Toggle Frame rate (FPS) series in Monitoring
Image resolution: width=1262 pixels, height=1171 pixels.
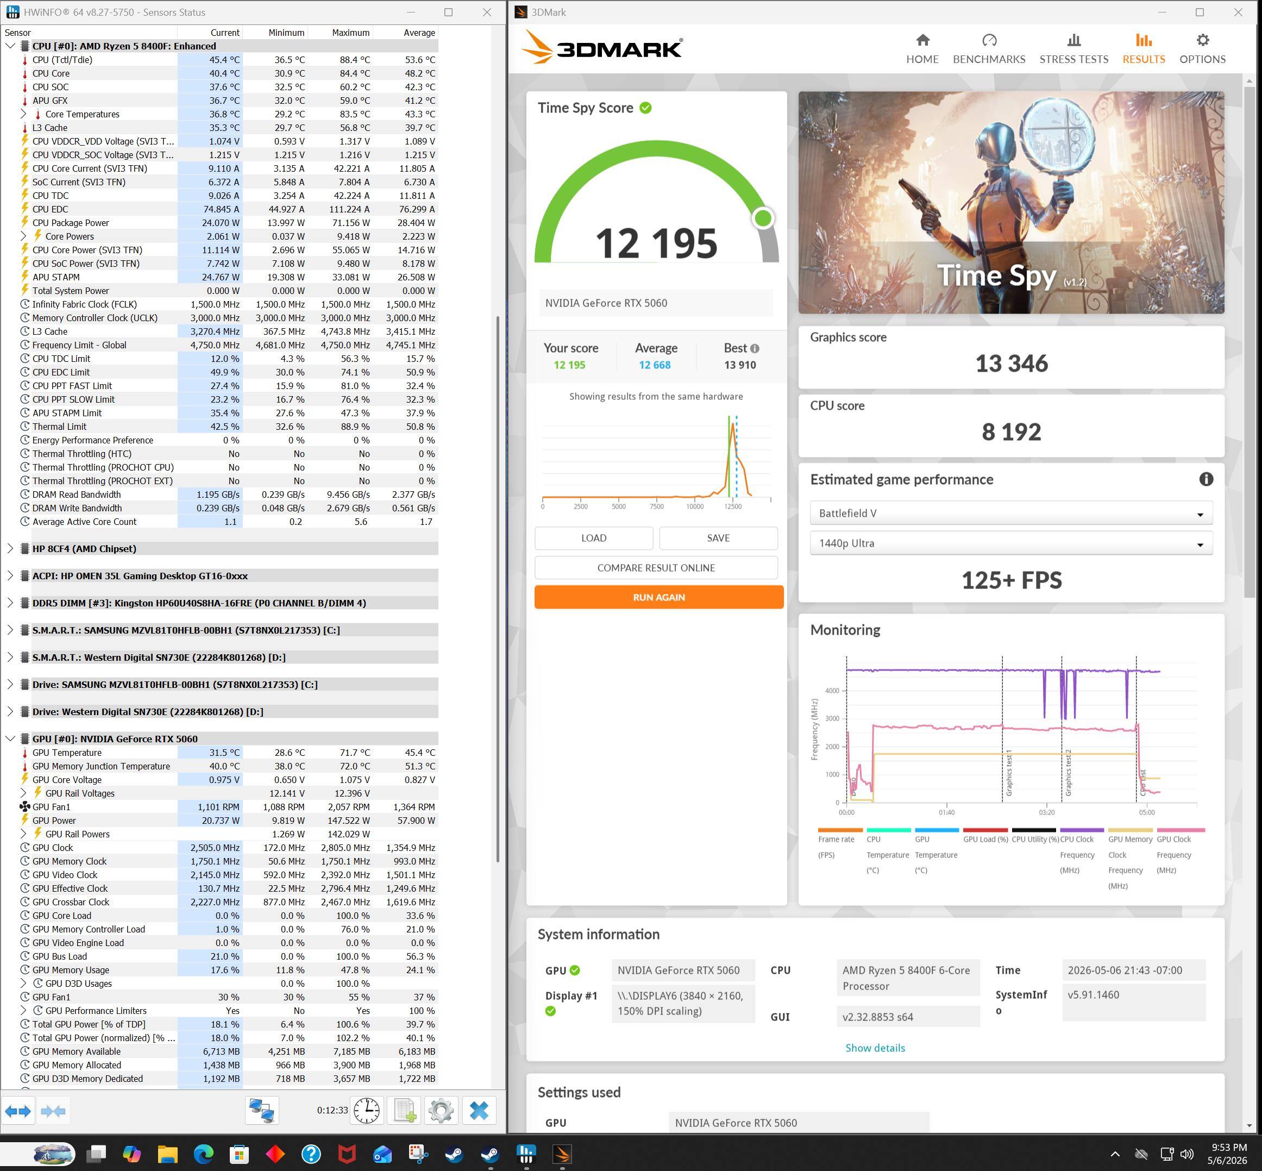pos(839,843)
